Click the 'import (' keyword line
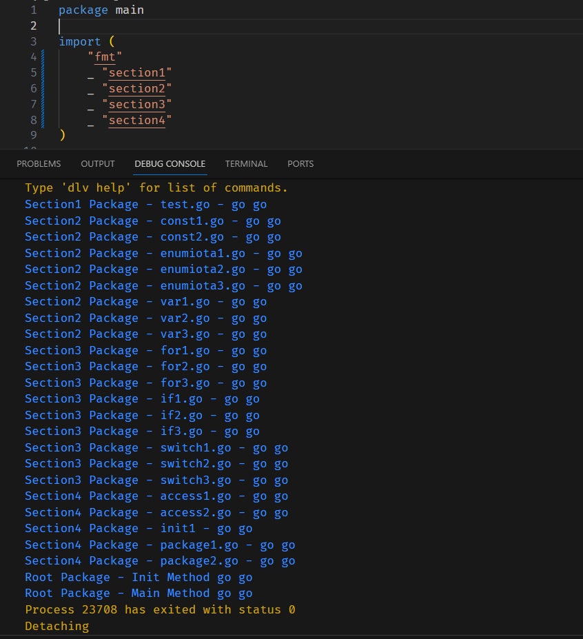The image size is (583, 639). point(87,41)
